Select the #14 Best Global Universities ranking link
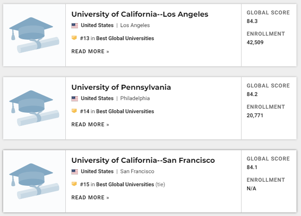This screenshot has height=216, width=301. pyautogui.click(x=117, y=111)
